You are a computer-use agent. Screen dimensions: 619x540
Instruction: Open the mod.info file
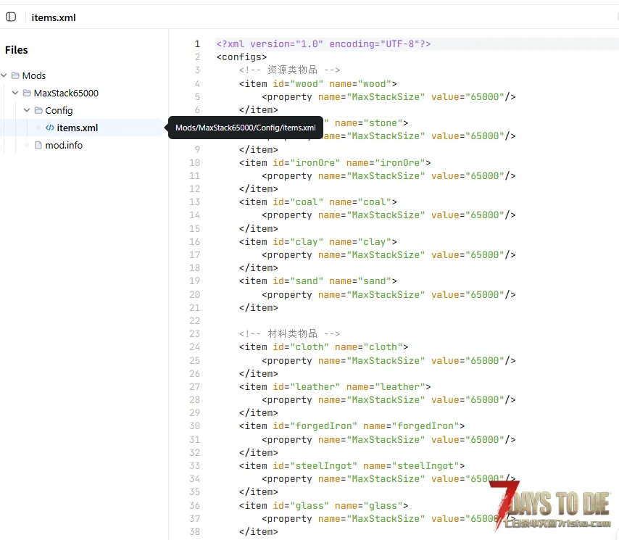click(x=64, y=145)
